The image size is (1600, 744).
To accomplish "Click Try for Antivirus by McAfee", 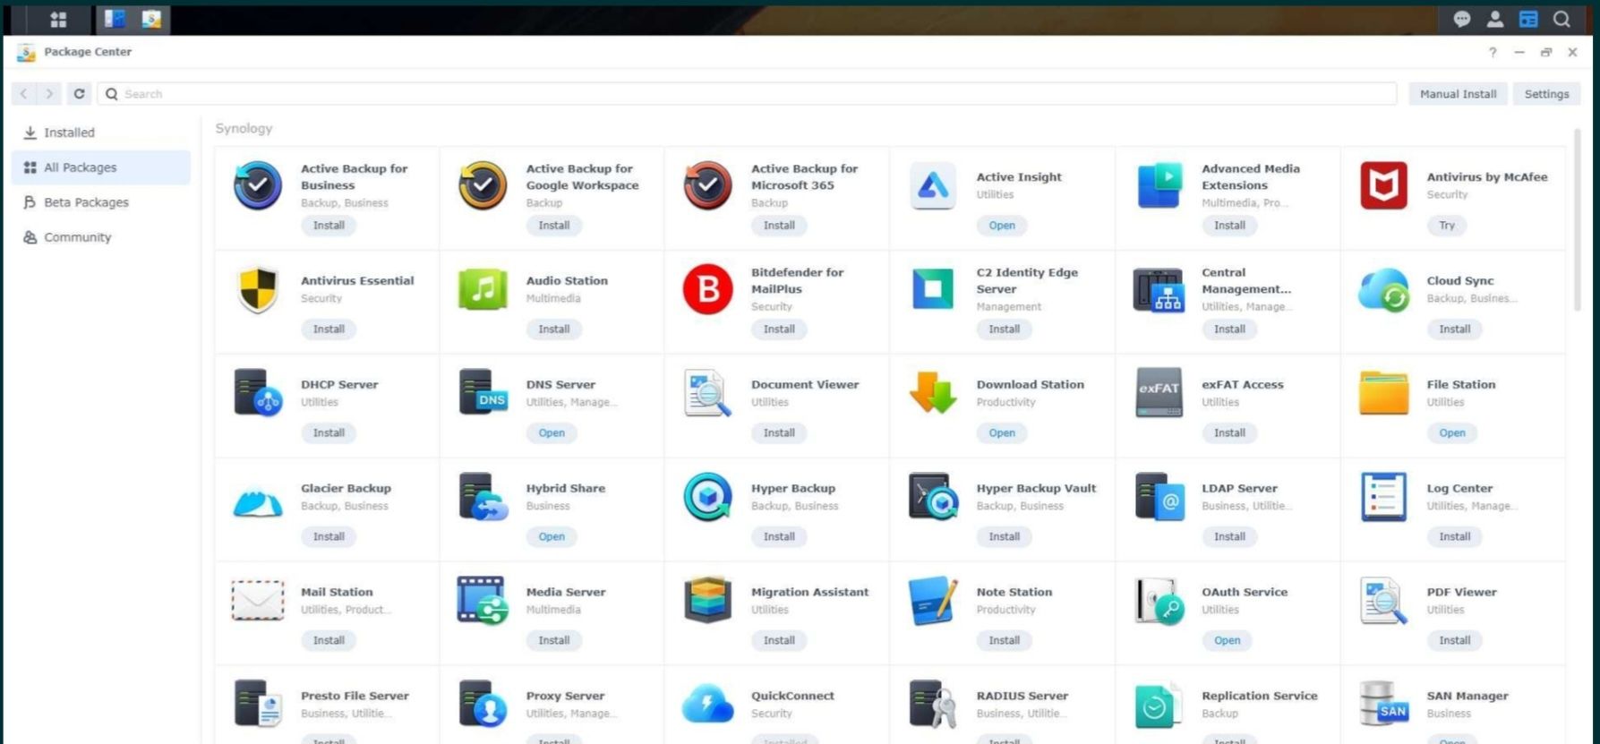I will tap(1447, 226).
